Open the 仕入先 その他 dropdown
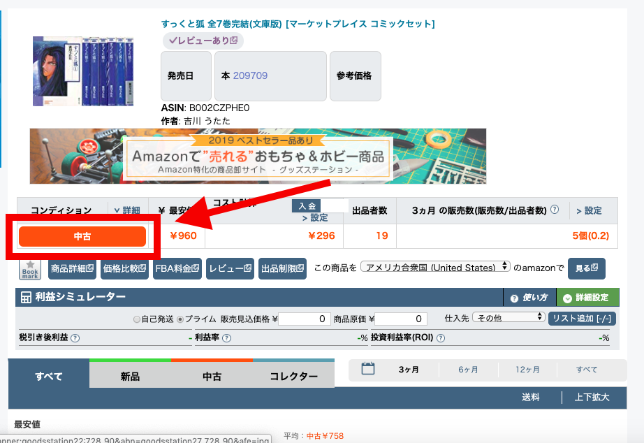644x443 pixels. pos(508,317)
